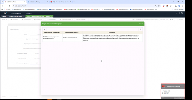Refresh the mass operation results list
The image size is (192, 100).
(x=44, y=29)
